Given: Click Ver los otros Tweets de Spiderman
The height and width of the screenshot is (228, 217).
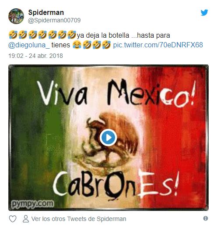Looking at the screenshot, I should (x=79, y=219).
